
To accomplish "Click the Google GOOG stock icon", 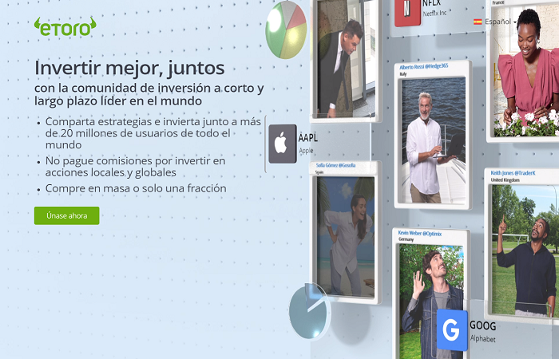I will click(x=452, y=329).
